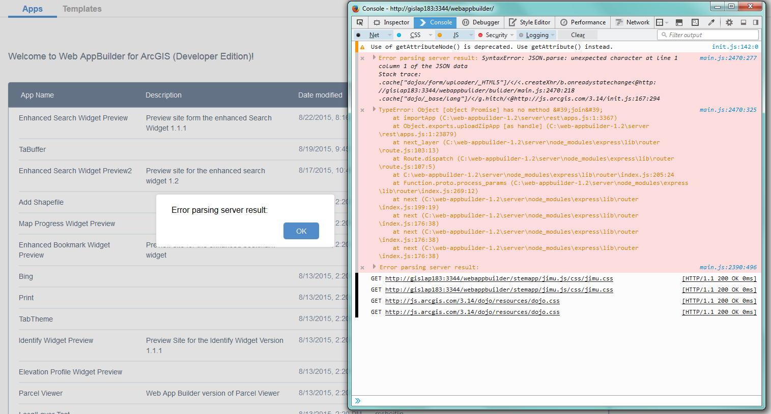Click the console input prompt chevron
771x414 pixels.
(358, 401)
